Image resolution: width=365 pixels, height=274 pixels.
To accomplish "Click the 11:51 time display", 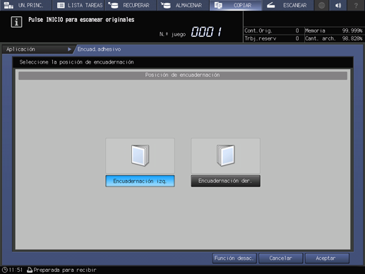I will pos(16,270).
